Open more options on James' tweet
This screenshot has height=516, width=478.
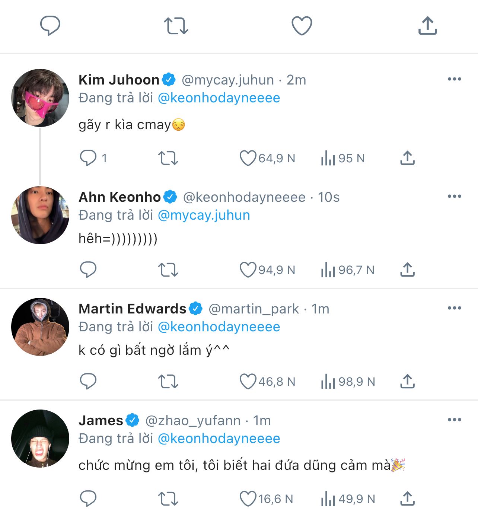[454, 420]
